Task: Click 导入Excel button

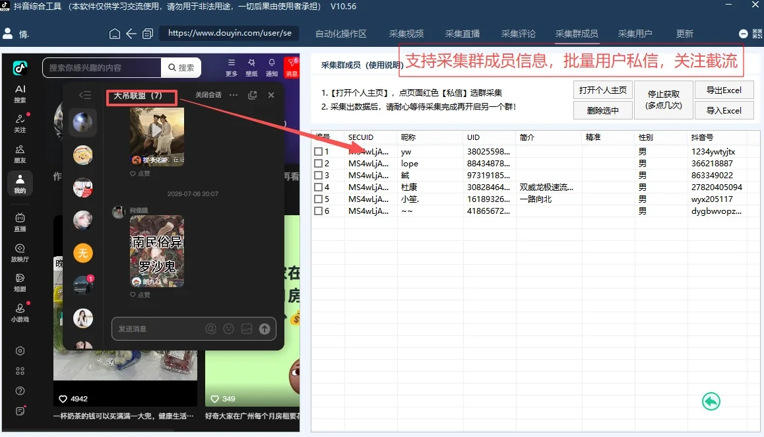Action: (x=724, y=110)
